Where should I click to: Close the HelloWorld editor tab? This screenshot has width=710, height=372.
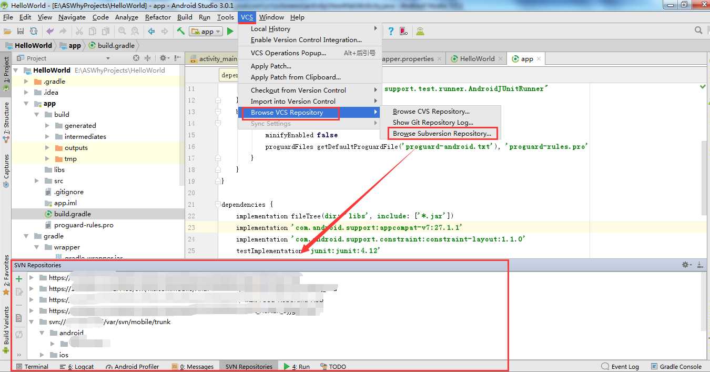pyautogui.click(x=500, y=59)
